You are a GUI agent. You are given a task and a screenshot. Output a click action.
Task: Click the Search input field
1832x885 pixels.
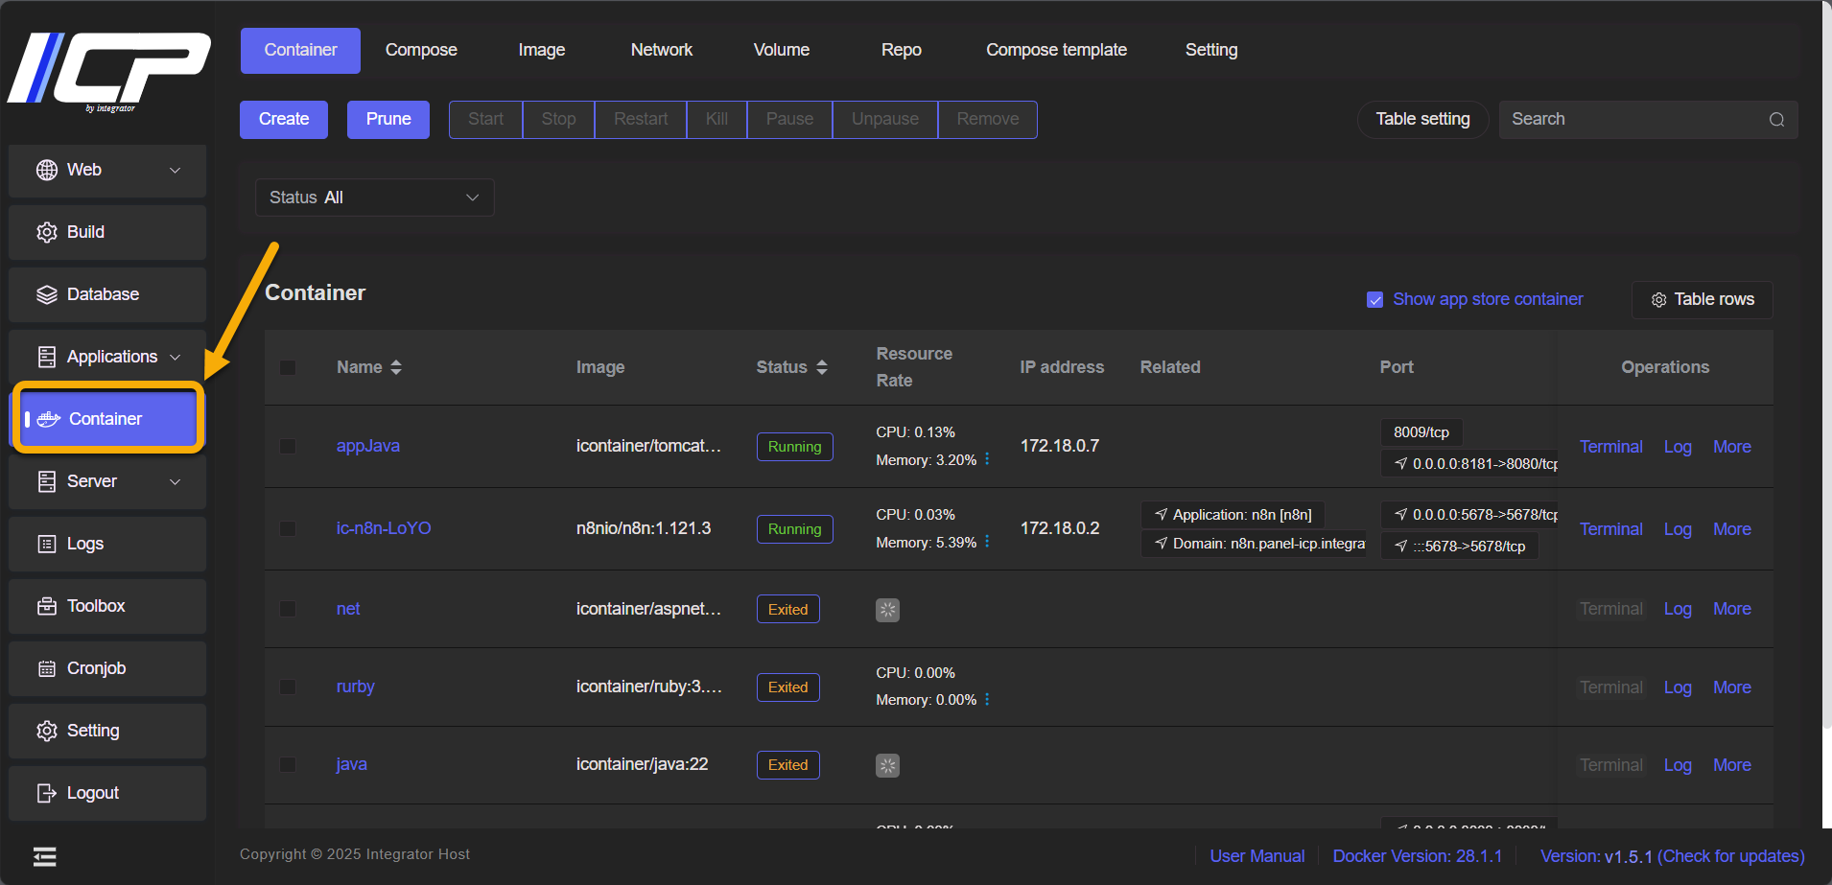click(1648, 120)
